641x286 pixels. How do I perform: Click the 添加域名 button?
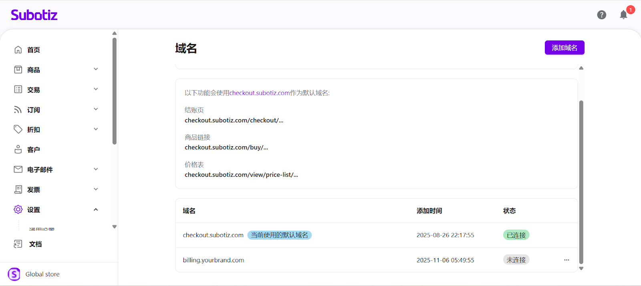coord(564,48)
